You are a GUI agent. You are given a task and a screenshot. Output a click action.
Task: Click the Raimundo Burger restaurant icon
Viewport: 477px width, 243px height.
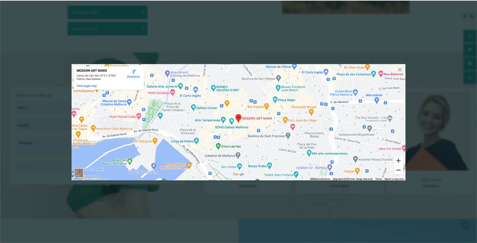point(311,112)
